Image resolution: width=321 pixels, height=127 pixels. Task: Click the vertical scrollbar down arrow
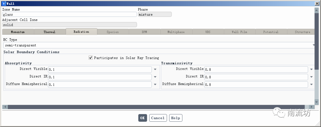(x=317, y=102)
